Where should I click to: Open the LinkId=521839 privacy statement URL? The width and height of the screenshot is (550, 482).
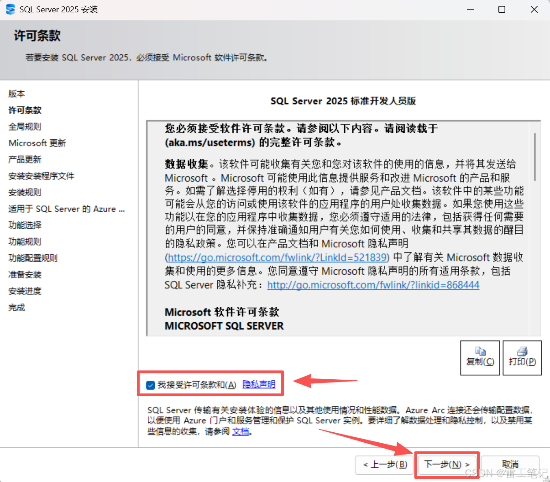pyautogui.click(x=278, y=257)
